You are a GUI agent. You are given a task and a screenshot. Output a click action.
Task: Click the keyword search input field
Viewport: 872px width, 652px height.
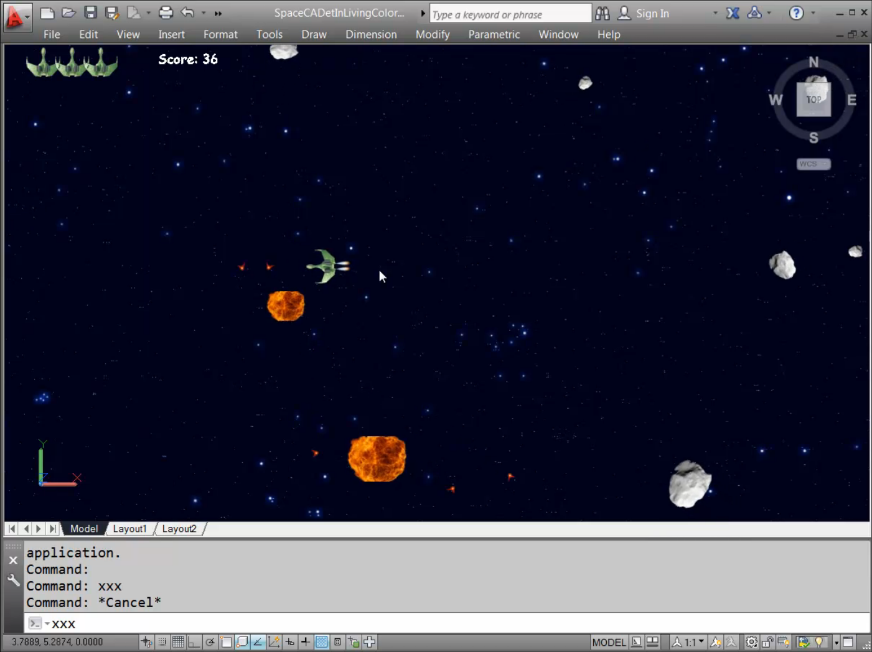click(510, 14)
